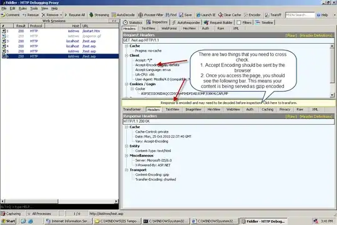Click the Comment toolbar icon
337x225 pixels.
3,15
